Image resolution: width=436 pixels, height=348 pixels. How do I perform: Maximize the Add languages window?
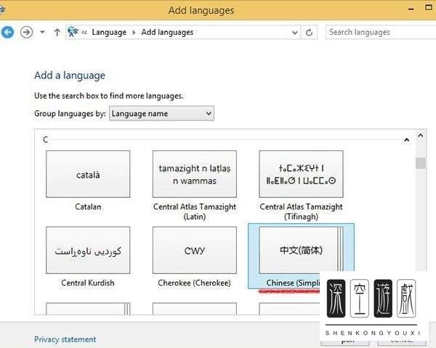pos(429,7)
